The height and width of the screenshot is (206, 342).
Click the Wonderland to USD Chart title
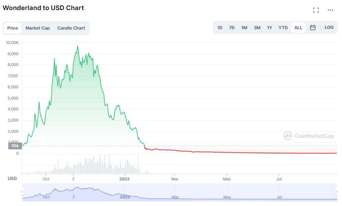click(43, 8)
